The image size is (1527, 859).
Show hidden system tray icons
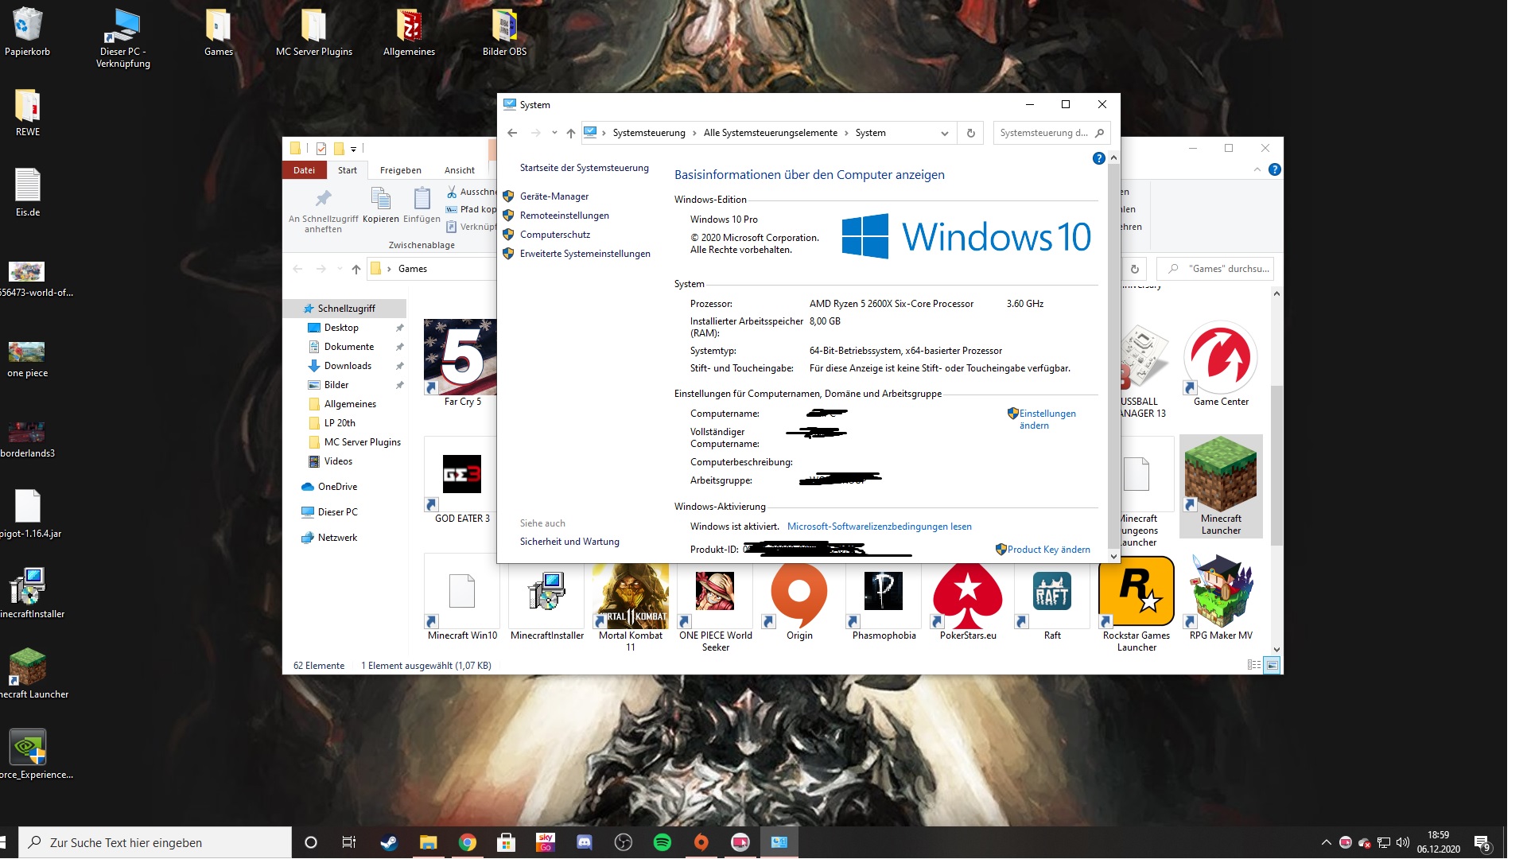pos(1326,842)
